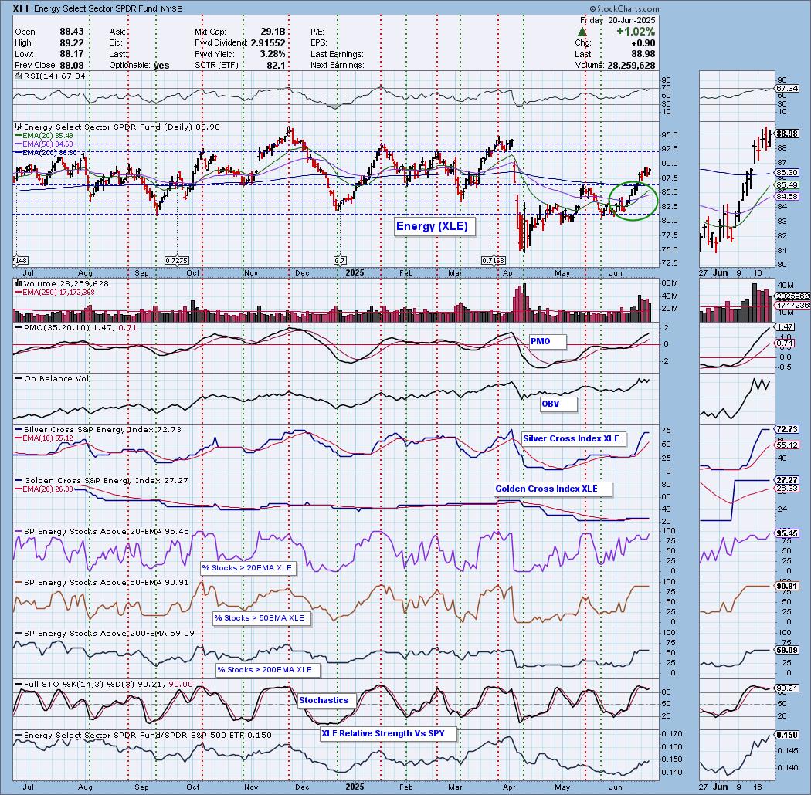
Task: Click the Open value 88.43
Action: point(71,32)
